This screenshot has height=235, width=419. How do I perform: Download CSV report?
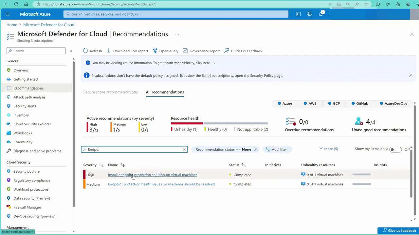point(127,51)
